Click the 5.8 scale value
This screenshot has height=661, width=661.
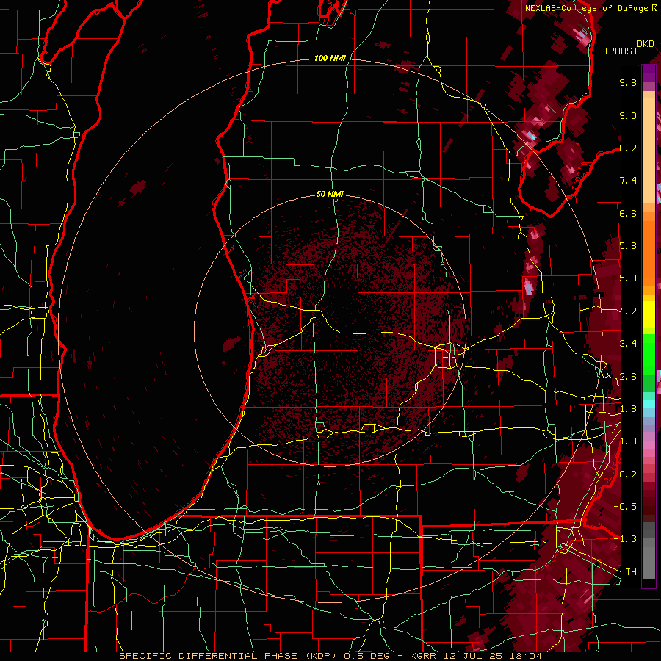628,246
